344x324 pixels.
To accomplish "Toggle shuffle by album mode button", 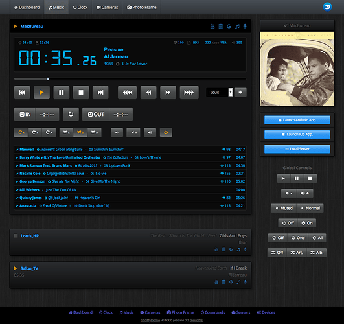I will (x=95, y=132).
